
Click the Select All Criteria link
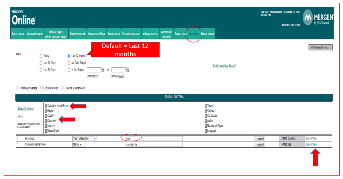point(25,109)
